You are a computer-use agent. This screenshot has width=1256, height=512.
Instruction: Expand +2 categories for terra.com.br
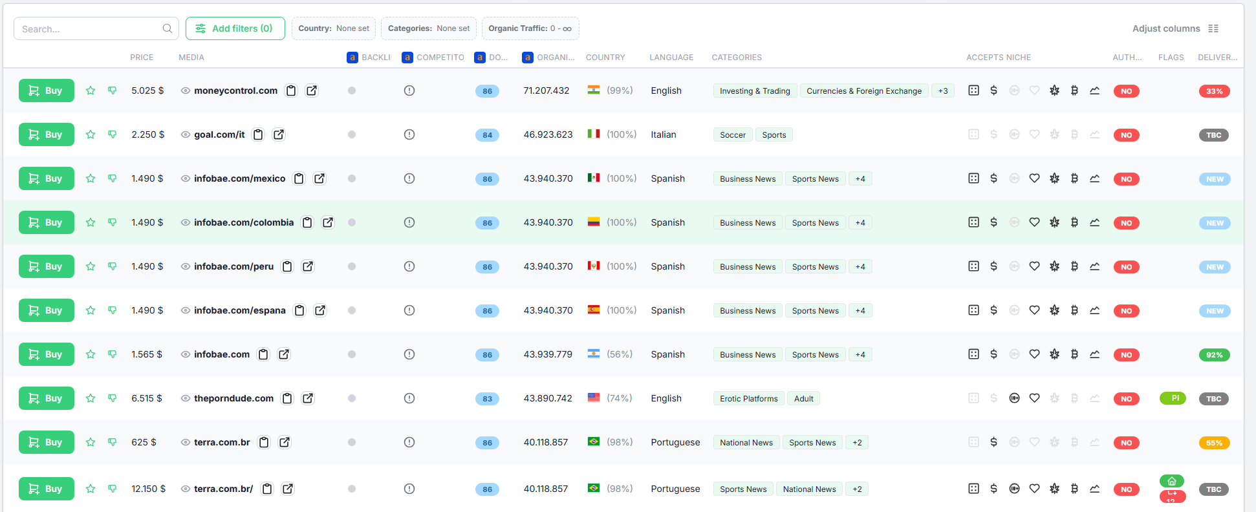pos(857,443)
